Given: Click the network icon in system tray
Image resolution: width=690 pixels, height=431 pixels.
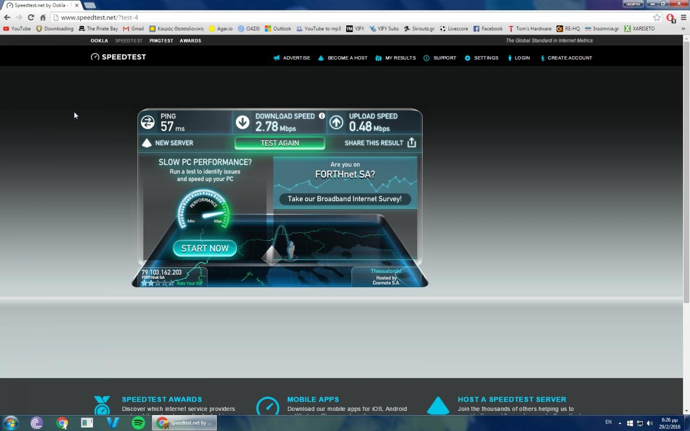Looking at the screenshot, I should point(639,423).
